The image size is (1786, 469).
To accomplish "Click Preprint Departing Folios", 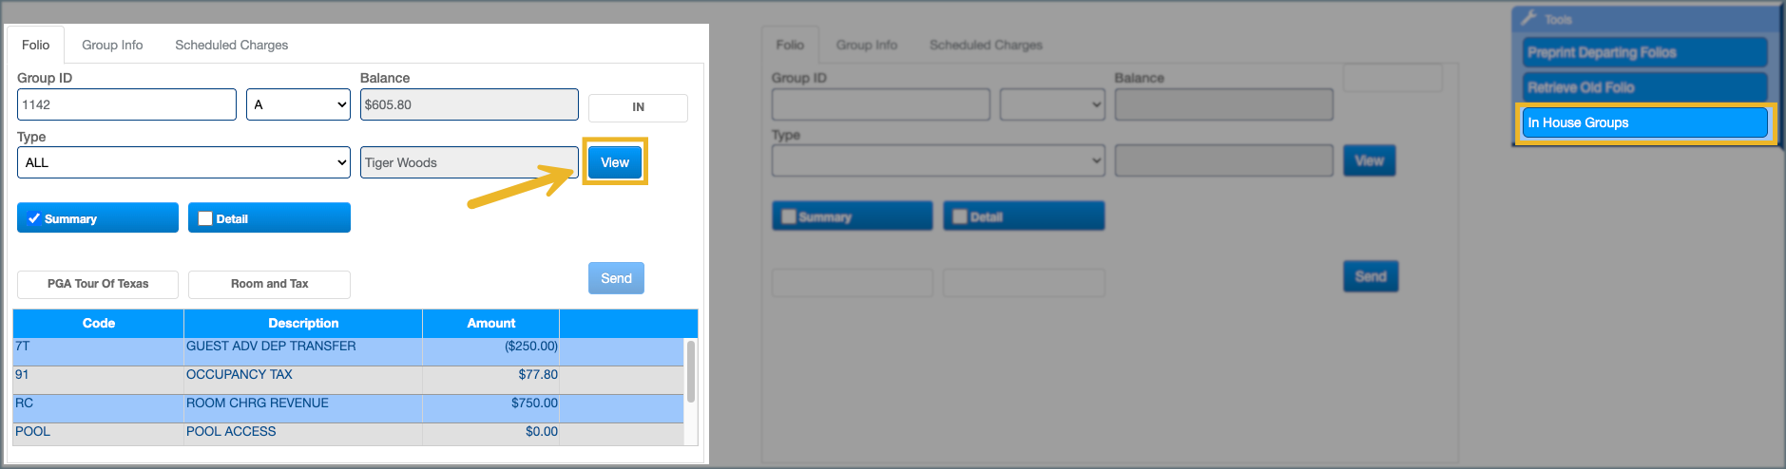I will [1644, 52].
